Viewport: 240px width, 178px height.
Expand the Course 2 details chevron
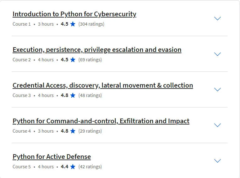pyautogui.click(x=217, y=54)
